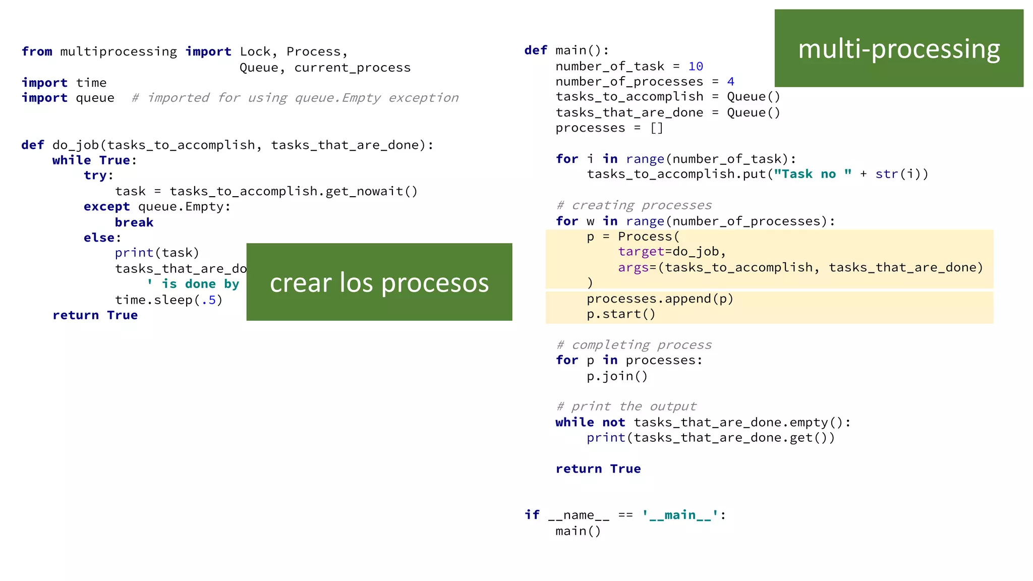Click the green multi-processing title box
The image size is (1033, 581).
898,48
